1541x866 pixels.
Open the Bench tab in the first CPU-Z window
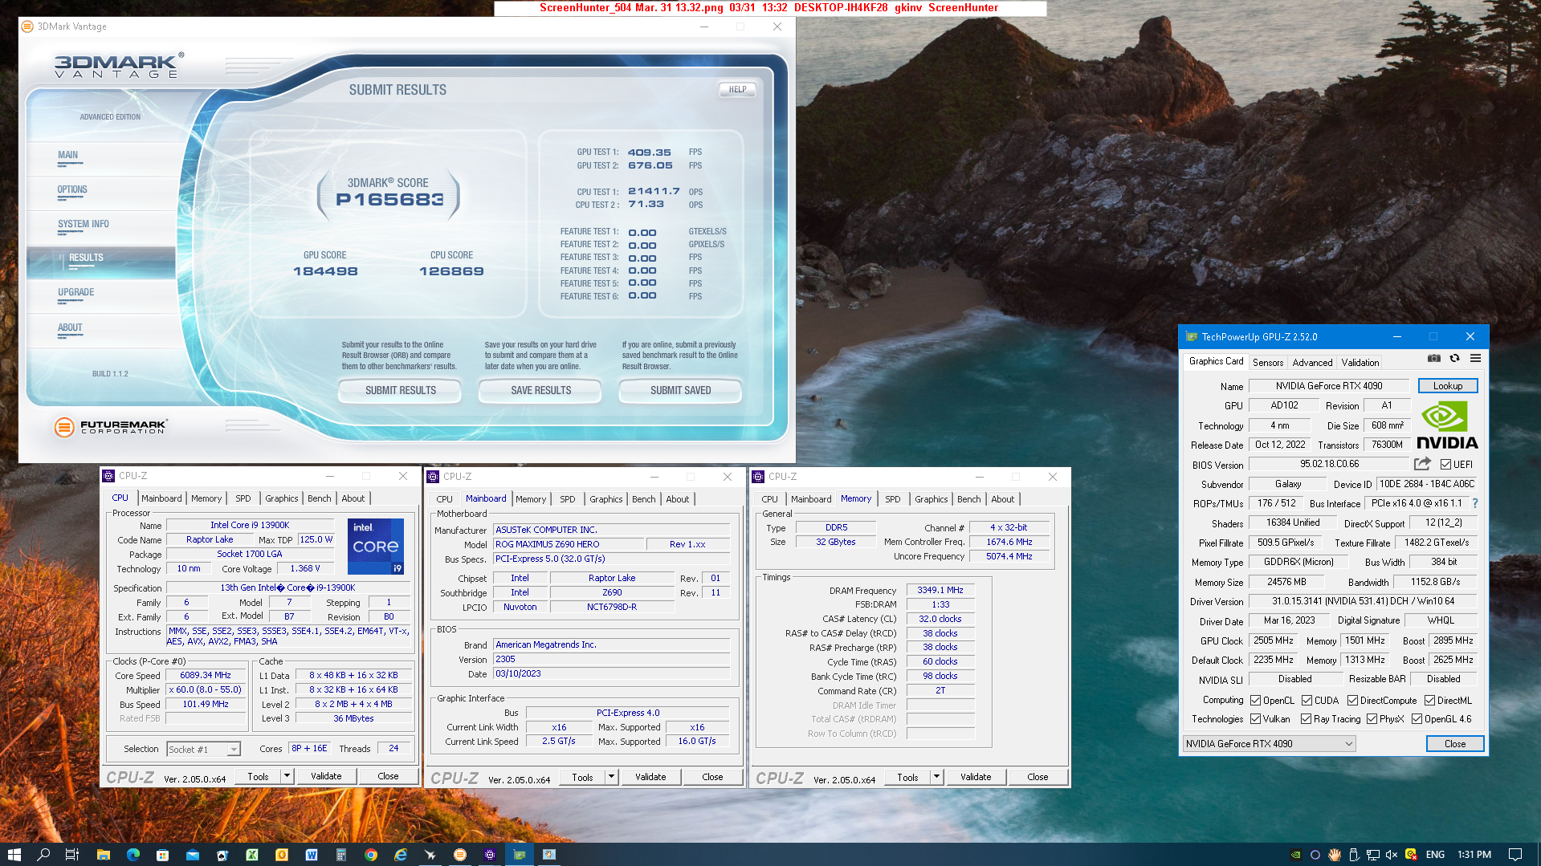[x=319, y=498]
